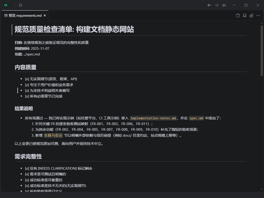Click the 需求是可测试且明确的 checklist item
Screen dimensions: 264x198
pos(45,174)
